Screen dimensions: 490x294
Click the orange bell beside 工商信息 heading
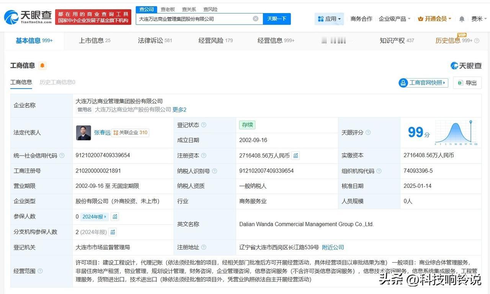[42, 66]
